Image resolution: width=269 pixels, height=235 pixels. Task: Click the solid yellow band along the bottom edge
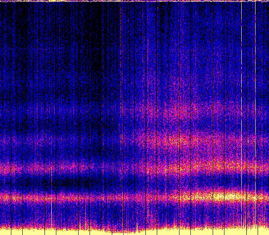(134, 231)
